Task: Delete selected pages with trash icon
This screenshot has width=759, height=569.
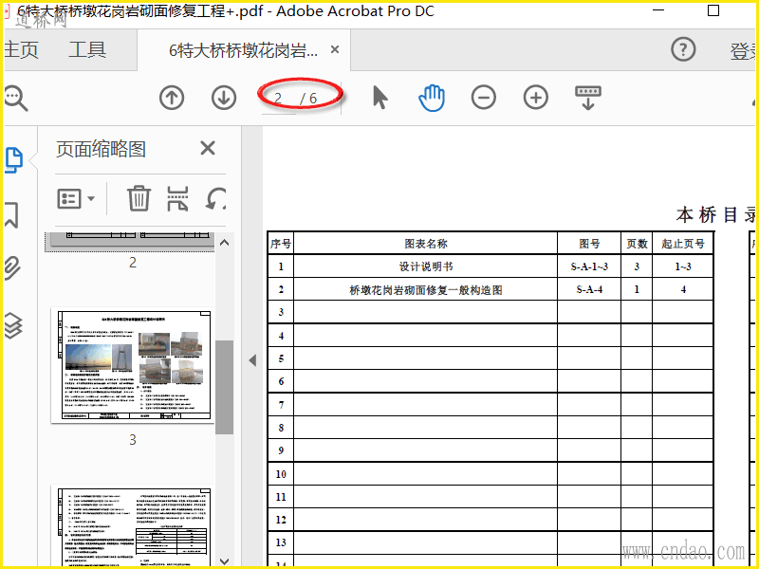Action: tap(139, 198)
